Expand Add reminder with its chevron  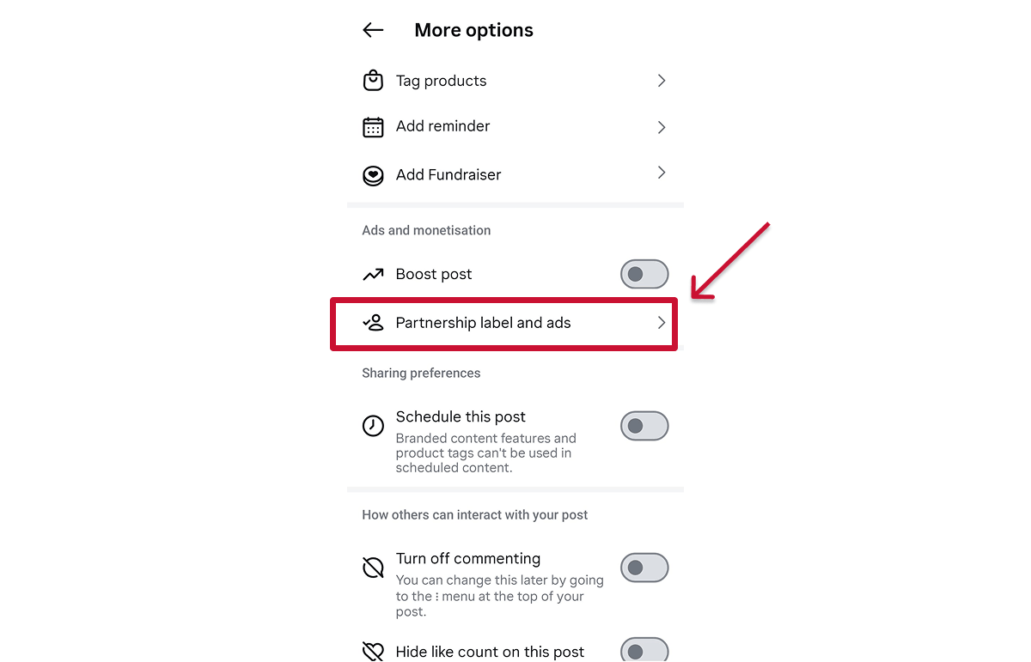[661, 126]
